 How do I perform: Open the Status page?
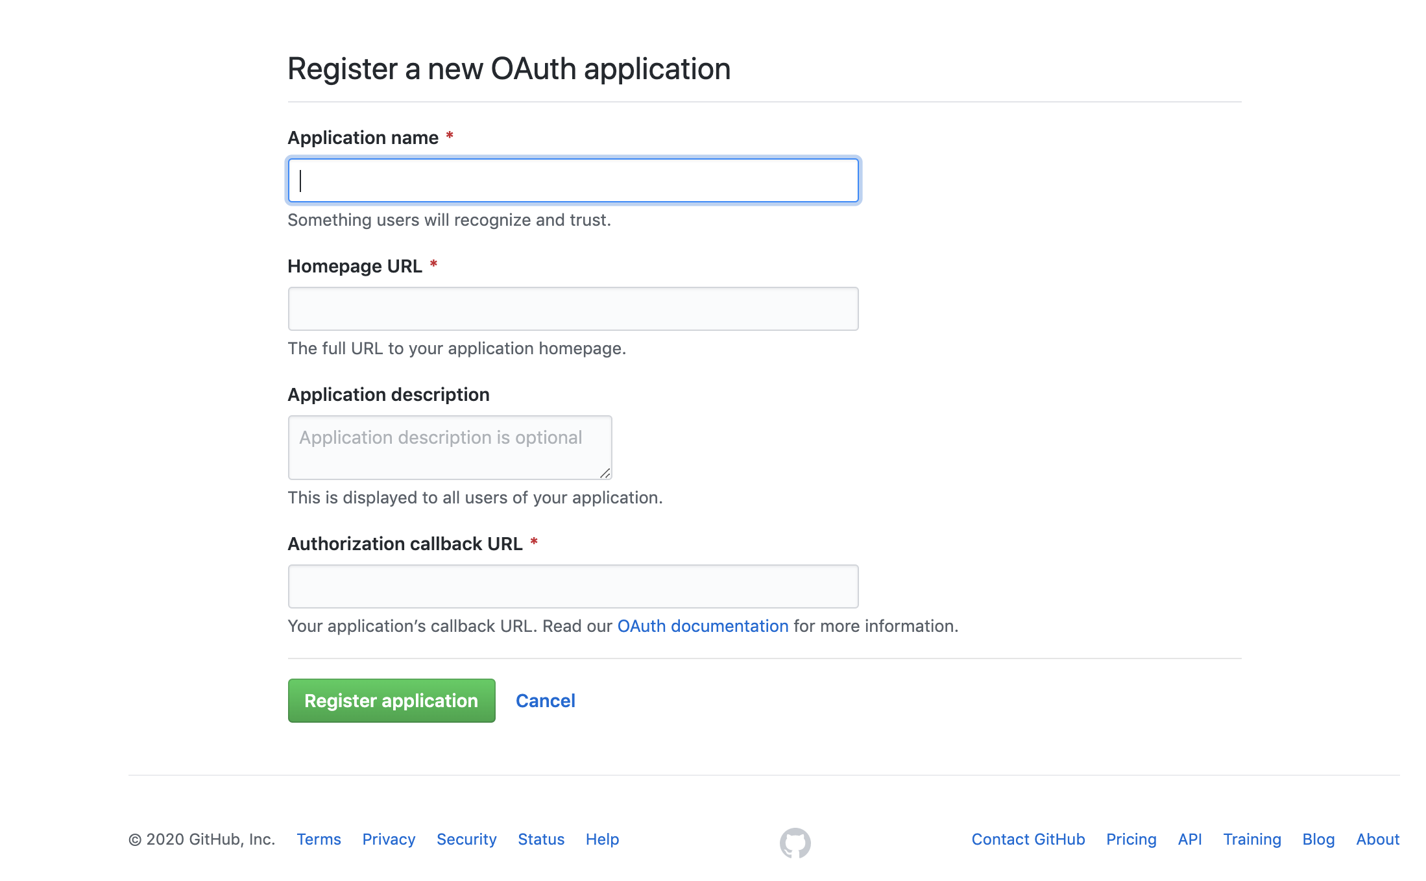[x=541, y=839]
